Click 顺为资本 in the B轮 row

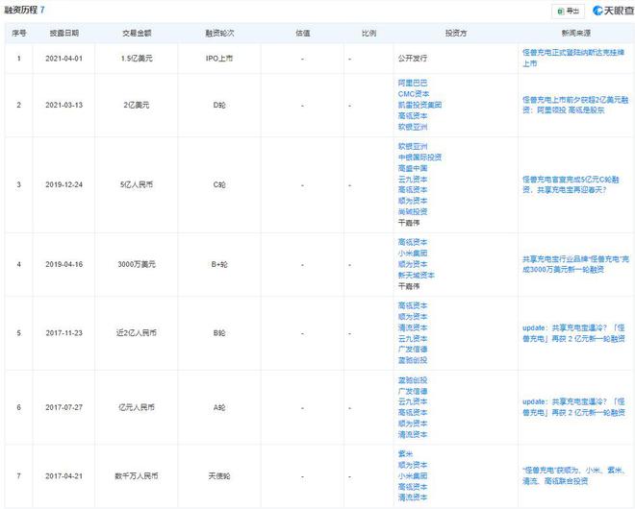(x=412, y=316)
